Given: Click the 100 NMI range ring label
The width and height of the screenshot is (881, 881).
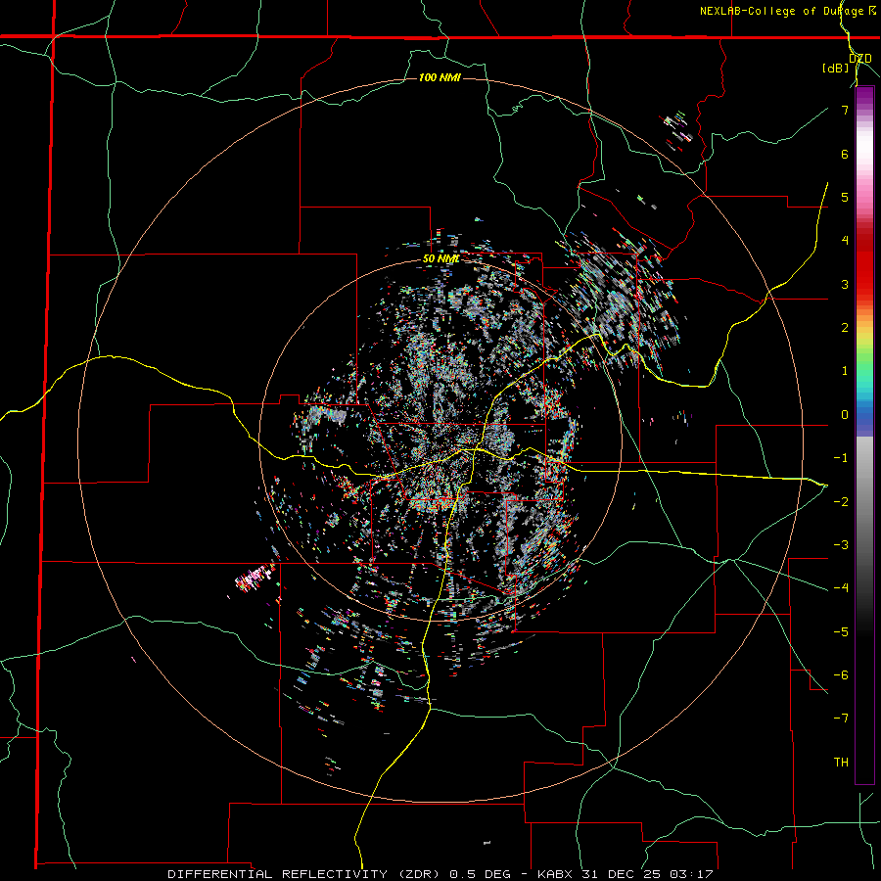Looking at the screenshot, I should pos(440,77).
